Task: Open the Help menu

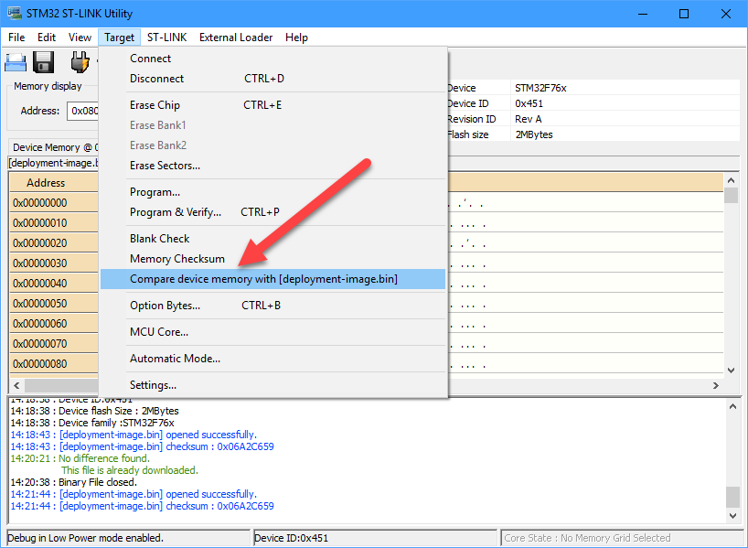Action: pyautogui.click(x=296, y=38)
